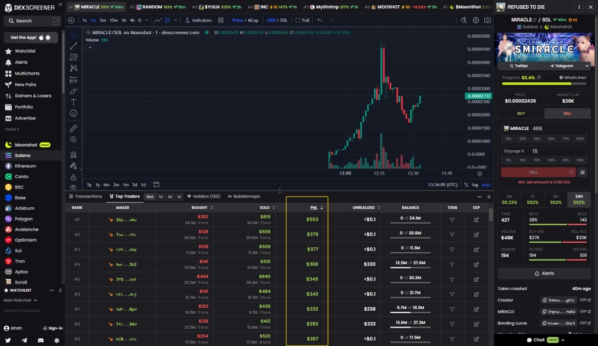Take a chart snapshot with the camera icon

point(487,19)
